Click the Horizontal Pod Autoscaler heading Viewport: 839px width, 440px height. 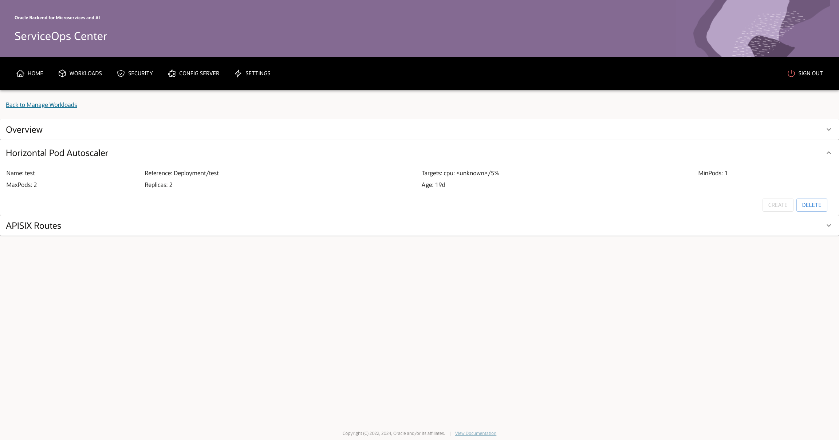57,153
